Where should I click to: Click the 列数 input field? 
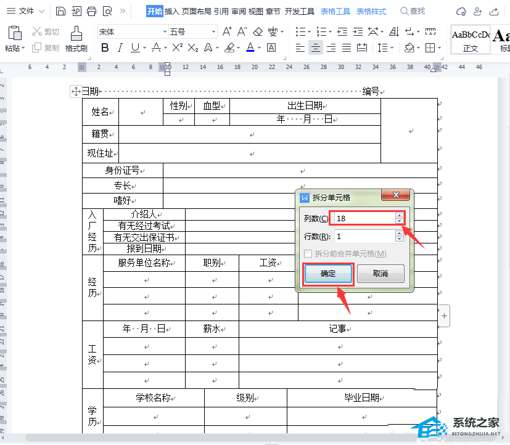pos(364,218)
